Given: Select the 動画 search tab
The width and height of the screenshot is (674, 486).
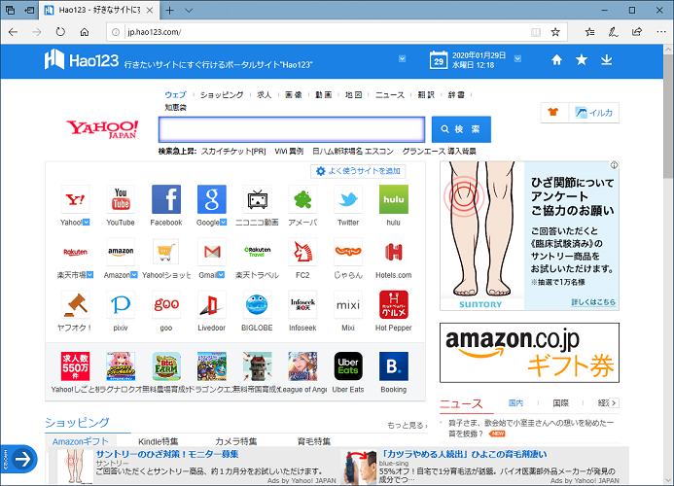Looking at the screenshot, I should pyautogui.click(x=323, y=94).
